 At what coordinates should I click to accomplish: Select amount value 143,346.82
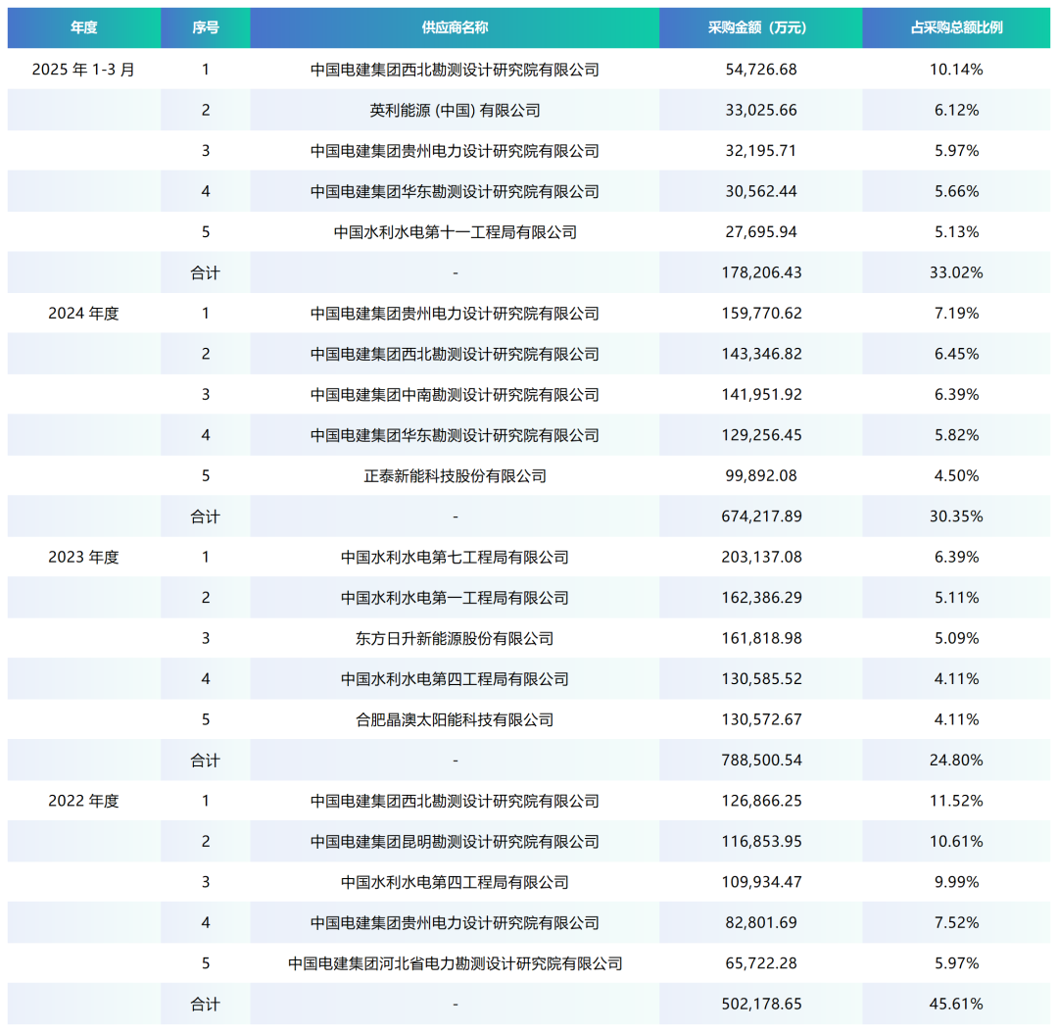[761, 354]
